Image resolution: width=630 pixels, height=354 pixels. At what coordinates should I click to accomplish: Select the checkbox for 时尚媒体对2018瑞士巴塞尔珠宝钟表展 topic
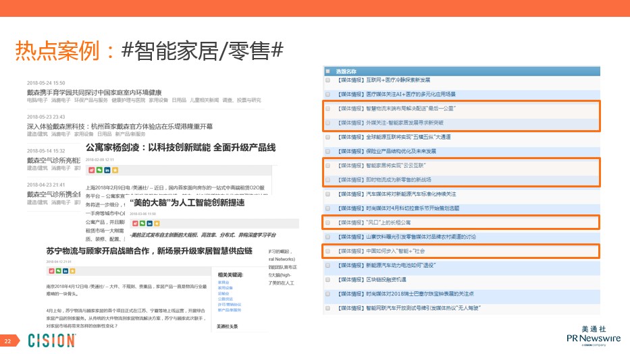(x=328, y=294)
